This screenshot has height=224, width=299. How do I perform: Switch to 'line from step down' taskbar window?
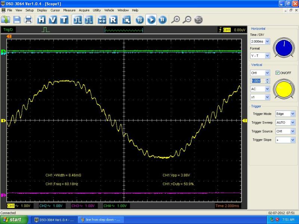[x=101, y=220]
